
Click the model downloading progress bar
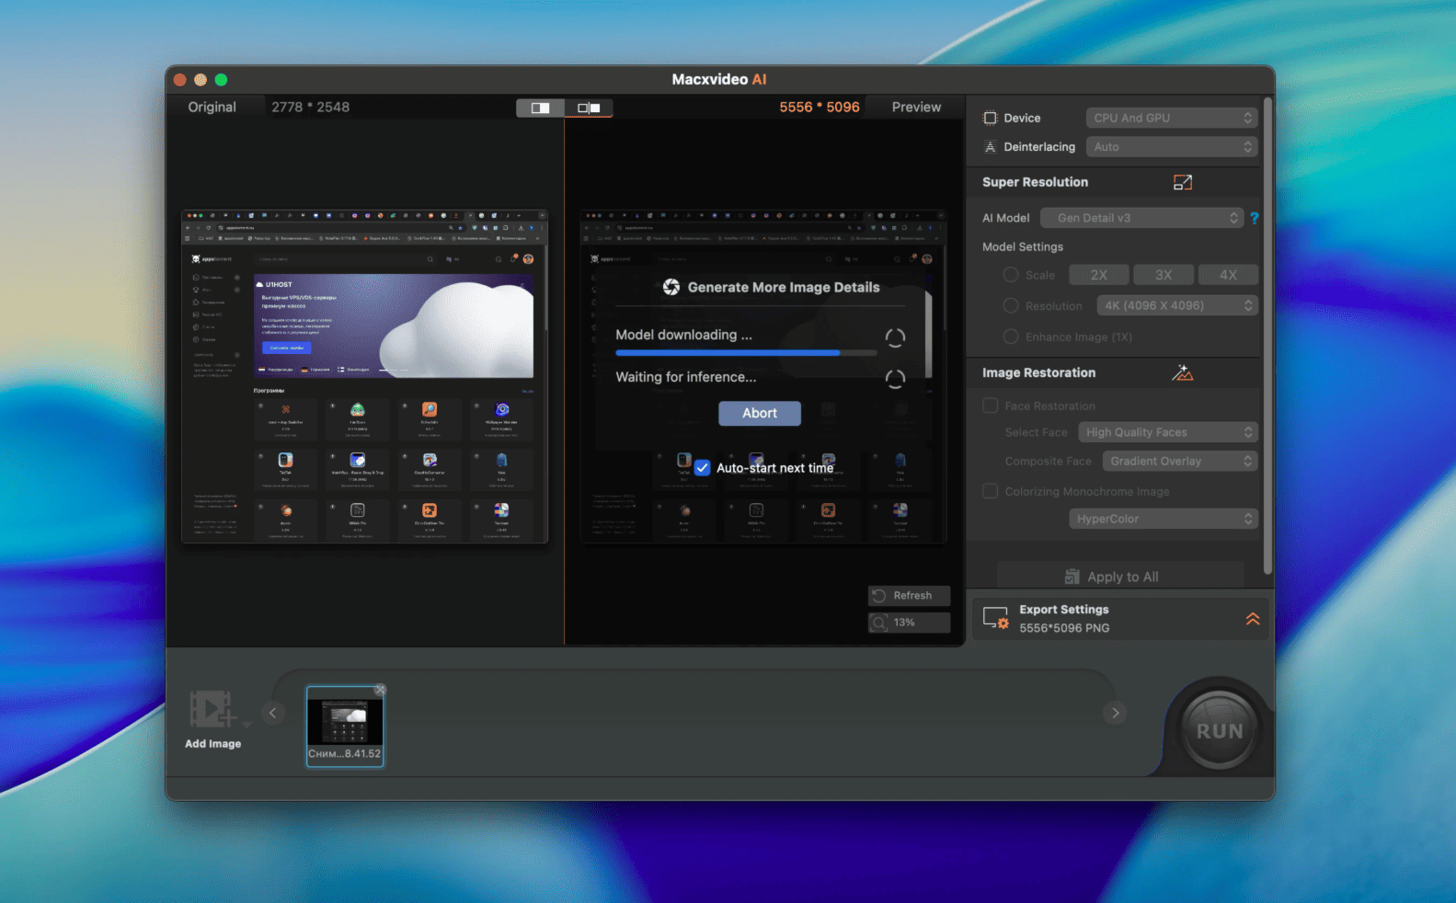point(746,352)
